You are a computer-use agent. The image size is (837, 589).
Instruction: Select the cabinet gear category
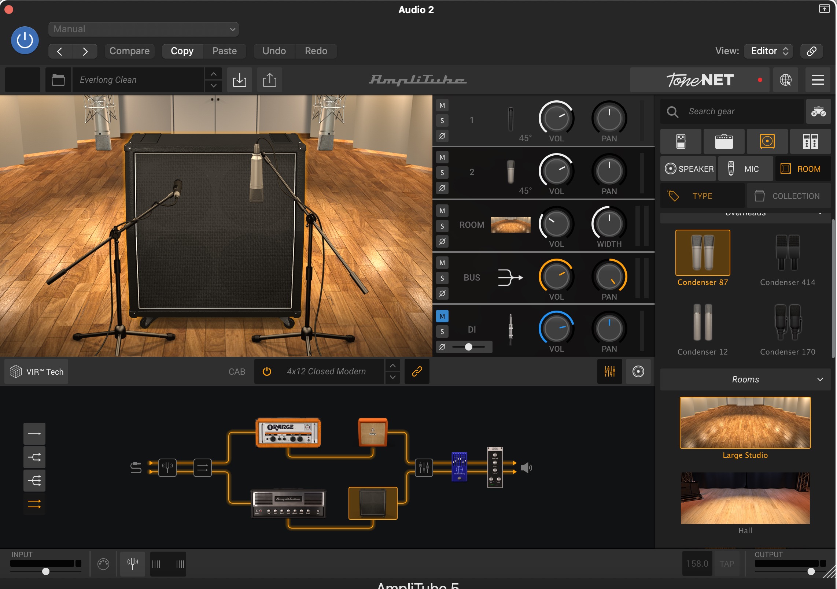tap(767, 141)
